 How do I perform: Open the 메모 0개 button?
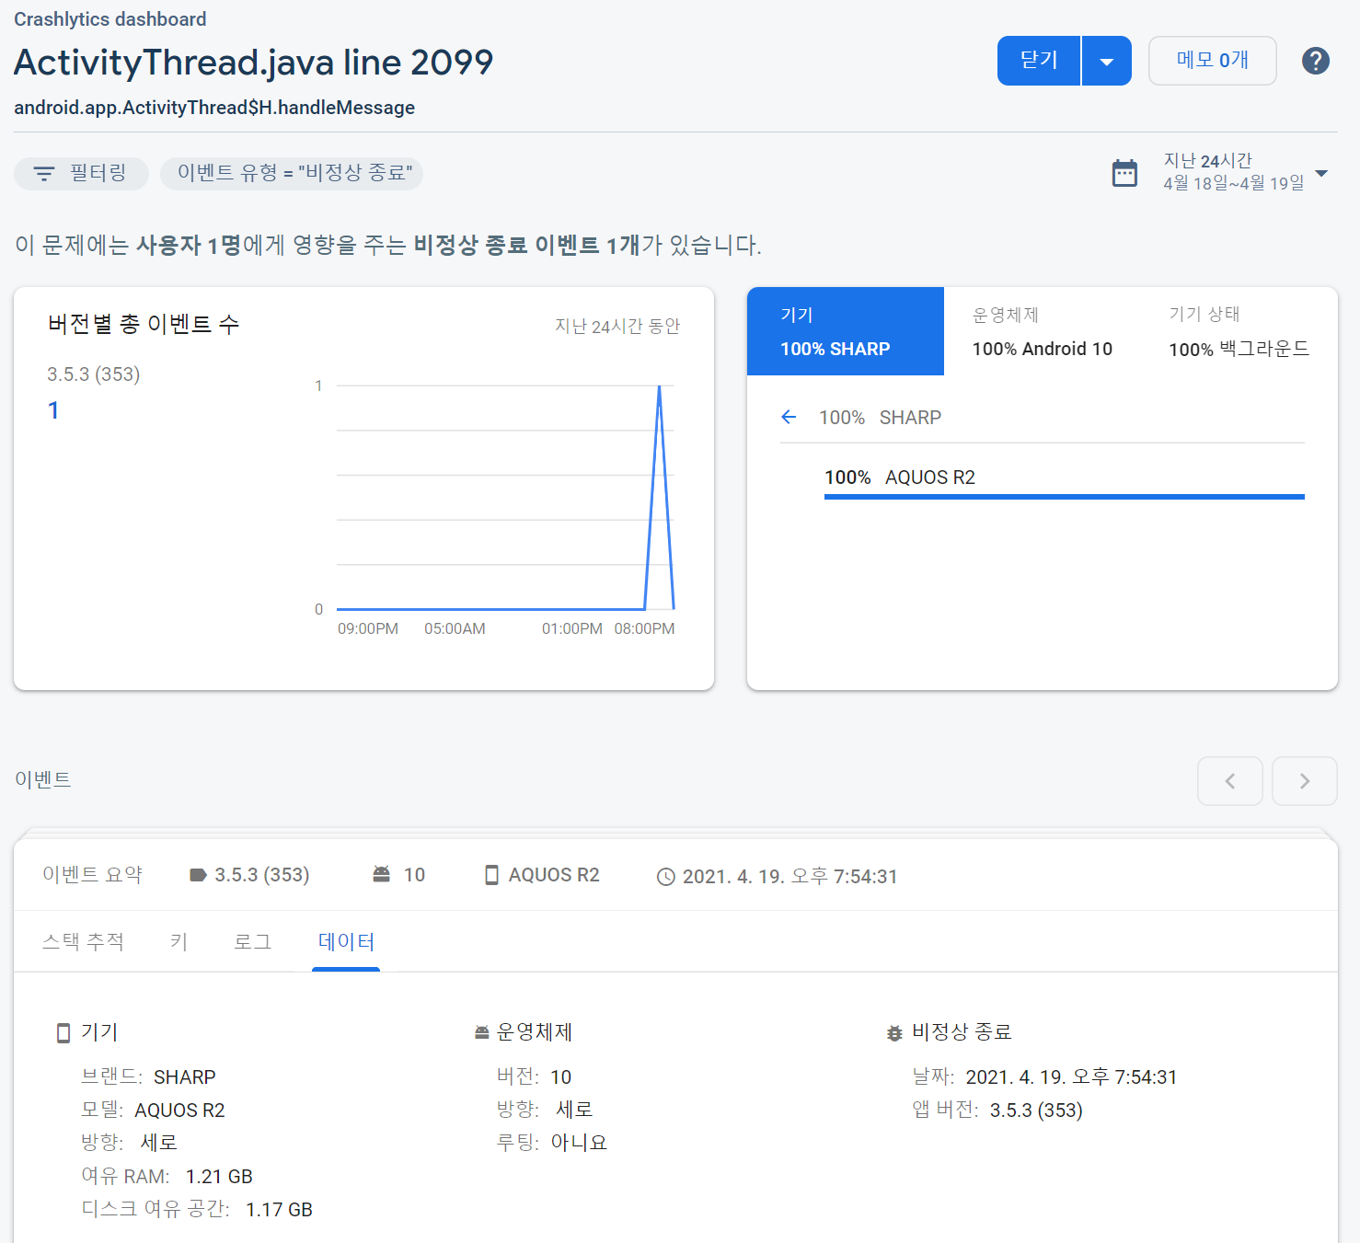tap(1212, 61)
